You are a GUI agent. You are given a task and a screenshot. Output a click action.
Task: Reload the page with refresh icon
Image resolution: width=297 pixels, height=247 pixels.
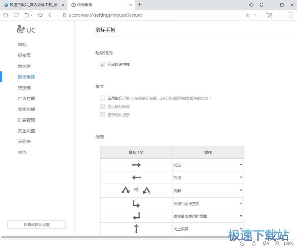tap(16, 15)
